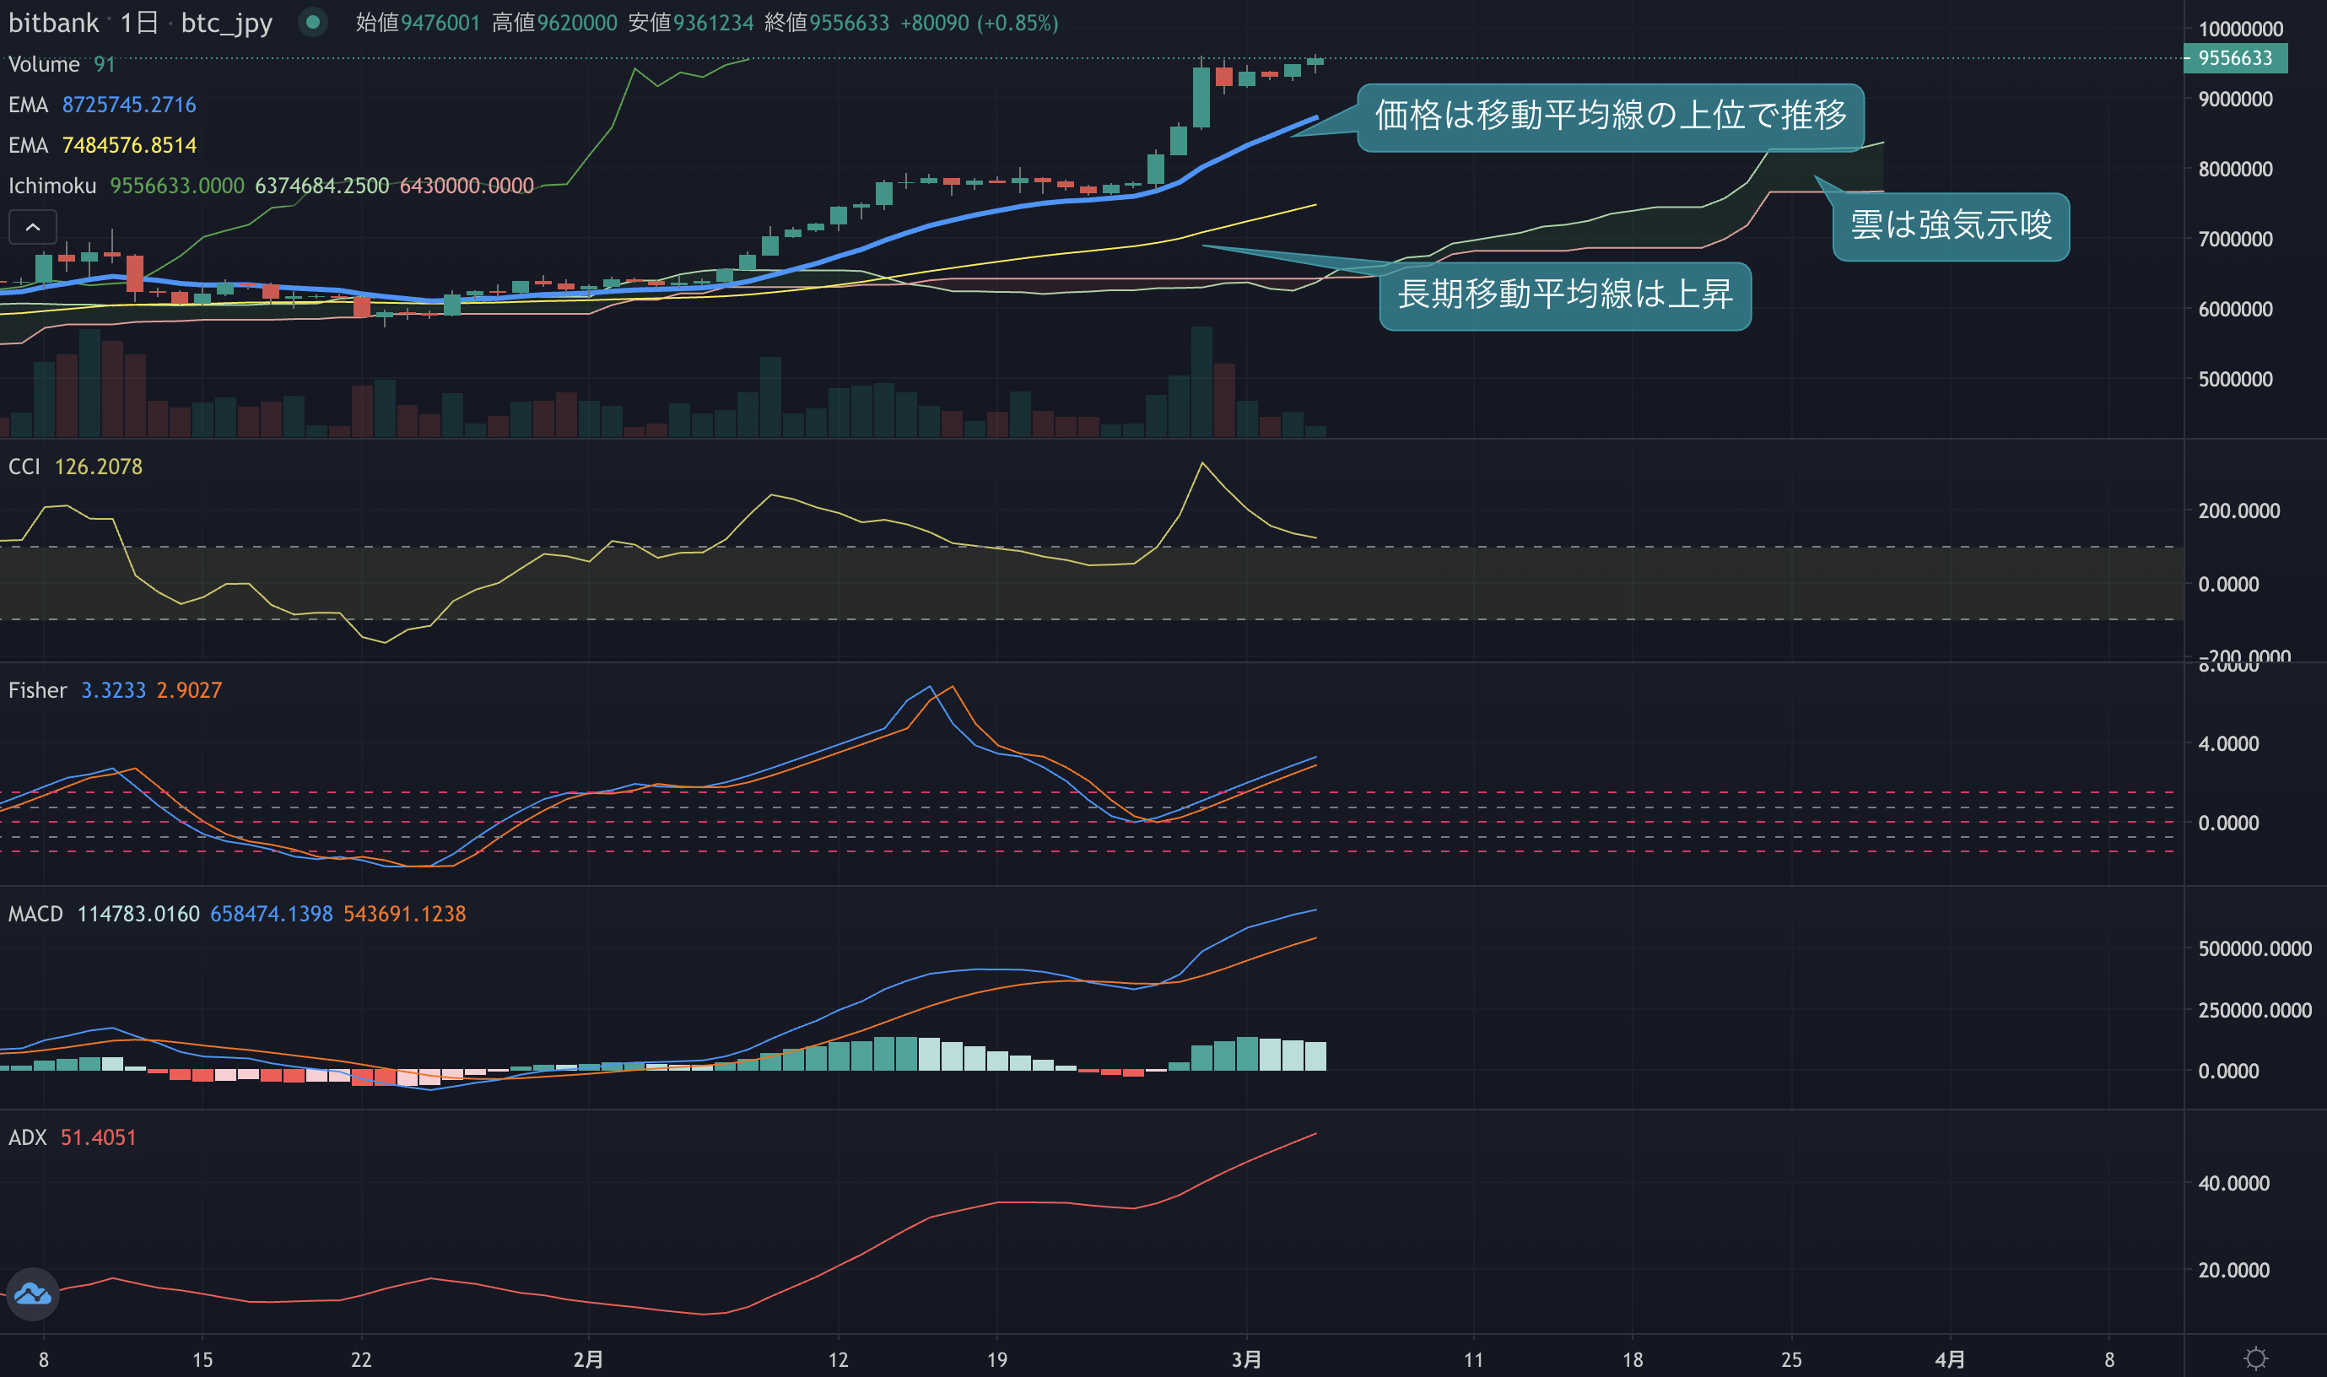Image resolution: width=2327 pixels, height=1377 pixels.
Task: Click the green market status dot
Action: (x=313, y=21)
